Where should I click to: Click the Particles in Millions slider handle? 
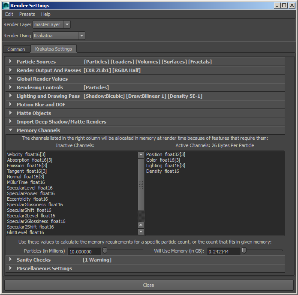105,251
